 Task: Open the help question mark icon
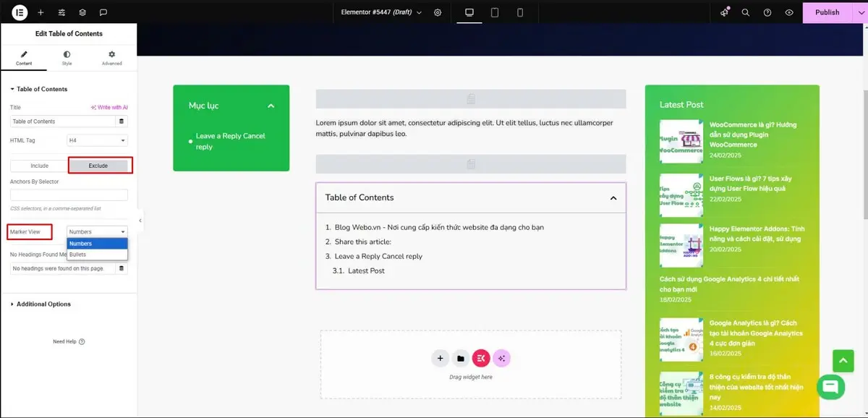[767, 12]
